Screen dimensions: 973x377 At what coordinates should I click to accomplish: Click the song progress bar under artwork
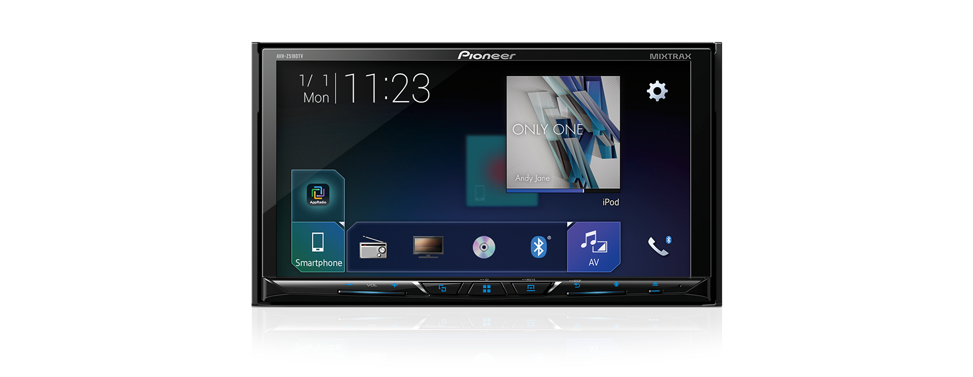pyautogui.click(x=563, y=191)
